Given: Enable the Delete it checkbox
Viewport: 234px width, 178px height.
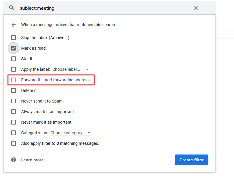Looking at the screenshot, I should pos(14,90).
